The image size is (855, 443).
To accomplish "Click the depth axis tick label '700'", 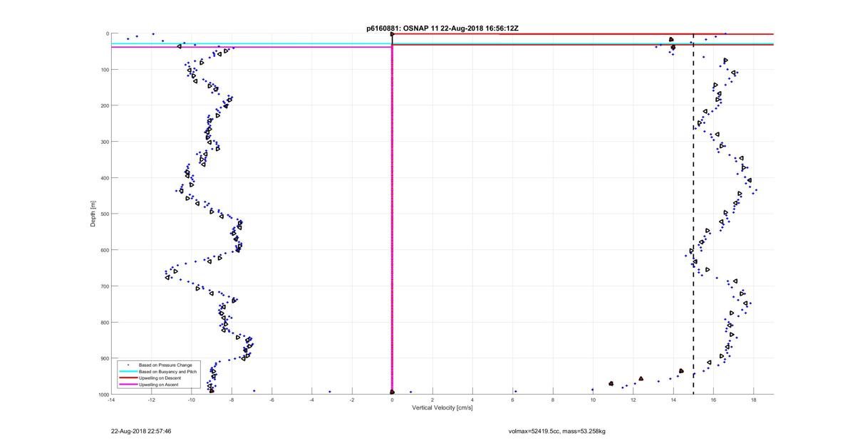I will point(104,286).
